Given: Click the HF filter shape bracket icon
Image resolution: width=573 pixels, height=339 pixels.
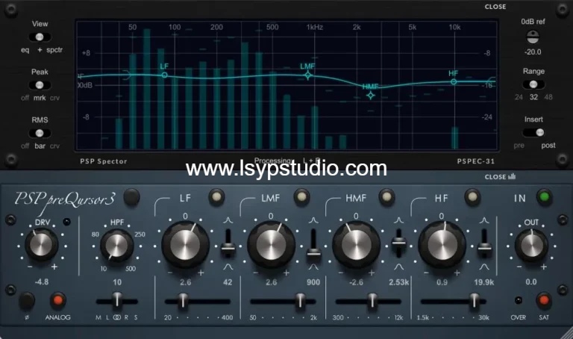Looking at the screenshot, I should pyautogui.click(x=419, y=207).
